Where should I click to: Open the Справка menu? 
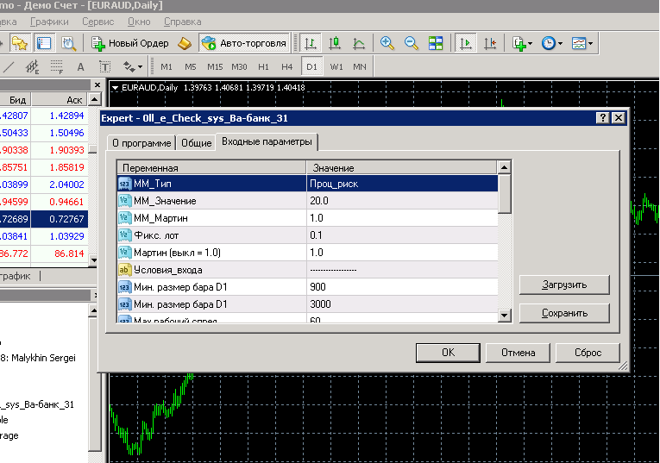pyautogui.click(x=183, y=22)
